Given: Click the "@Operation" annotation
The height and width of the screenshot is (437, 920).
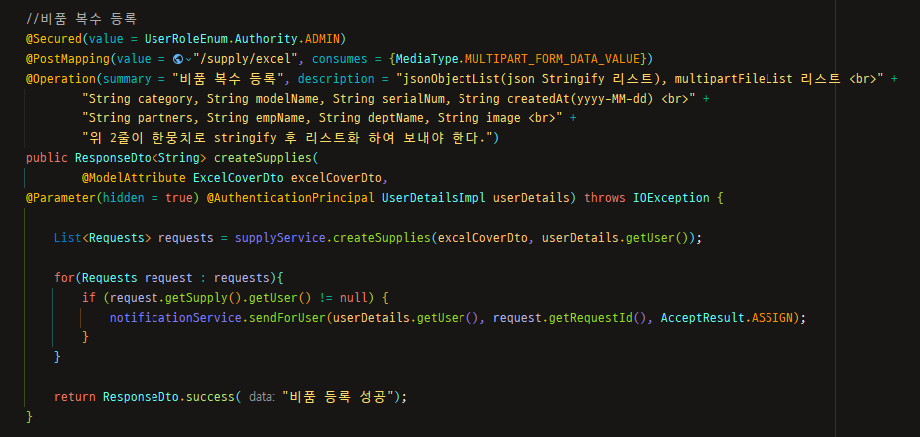Looking at the screenshot, I should click(x=61, y=79).
